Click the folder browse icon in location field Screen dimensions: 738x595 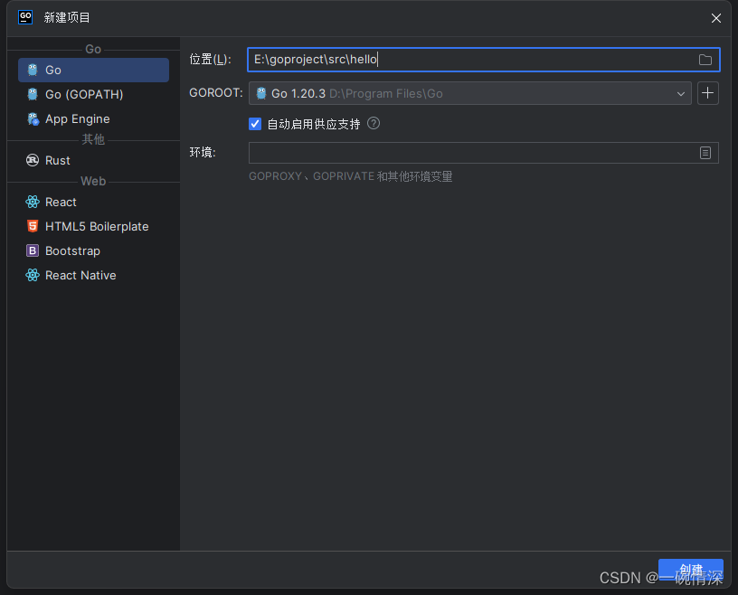(705, 60)
